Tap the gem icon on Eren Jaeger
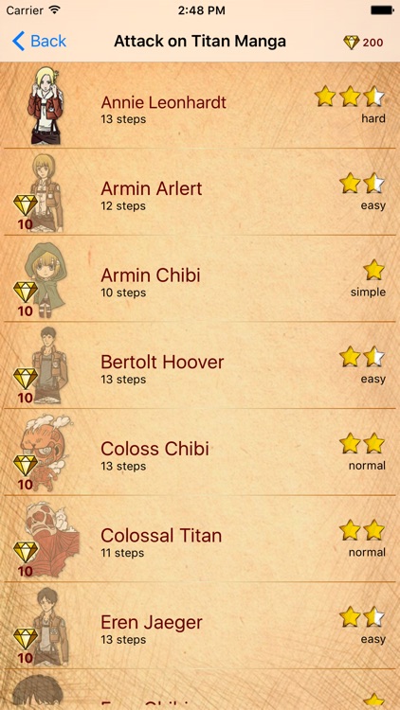This screenshot has height=710, width=400. (x=26, y=639)
